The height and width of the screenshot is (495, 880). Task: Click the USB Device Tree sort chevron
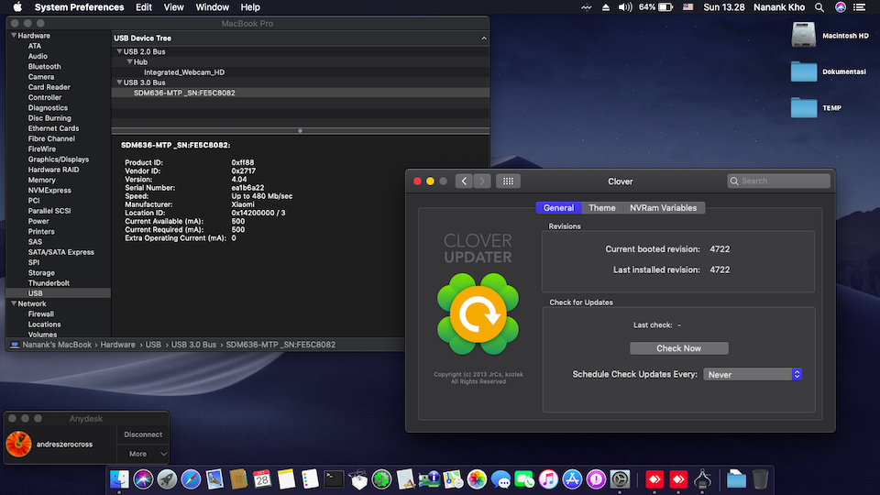point(484,38)
